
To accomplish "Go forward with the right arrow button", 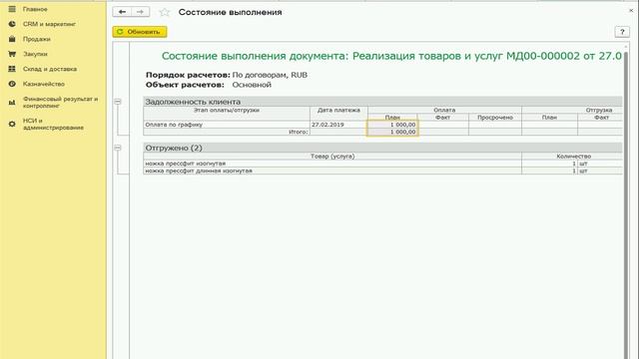I will tap(140, 12).
